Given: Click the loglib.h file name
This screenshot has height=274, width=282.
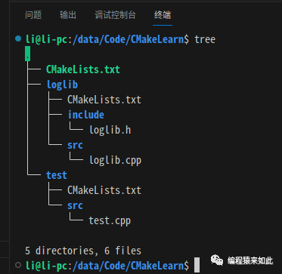Looking at the screenshot, I should 110,130.
